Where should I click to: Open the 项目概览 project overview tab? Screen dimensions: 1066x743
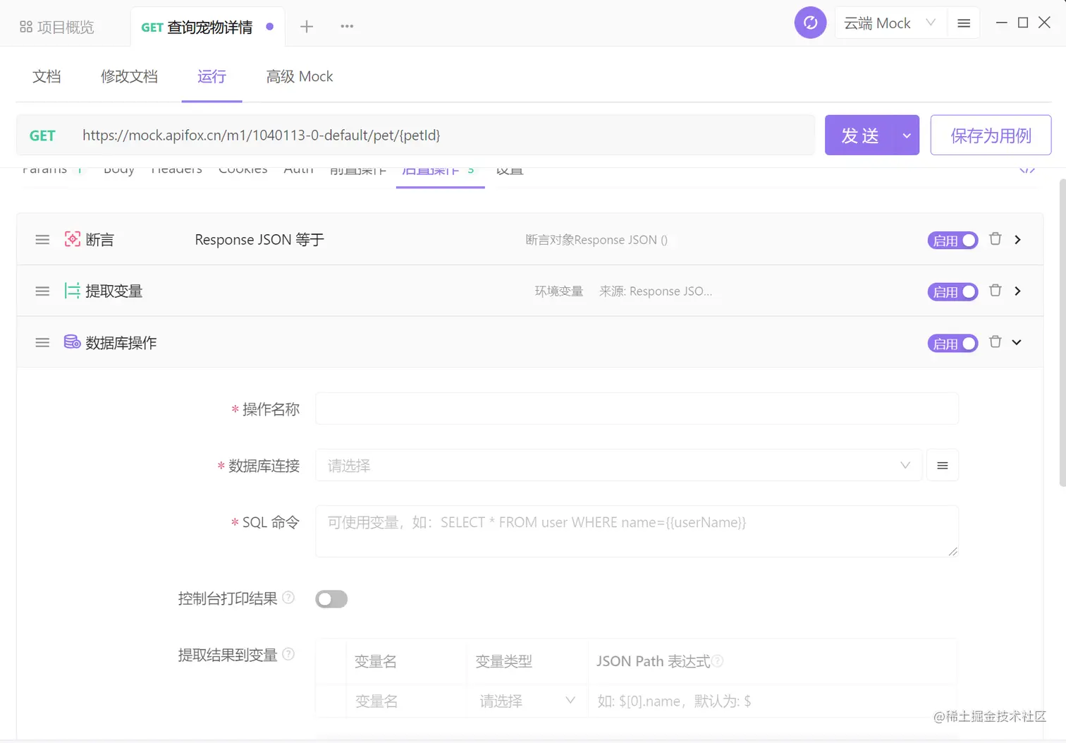(57, 27)
